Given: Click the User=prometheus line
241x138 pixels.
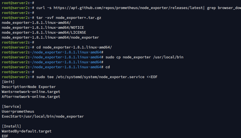Looking at the screenshot, I should [x=18, y=111].
